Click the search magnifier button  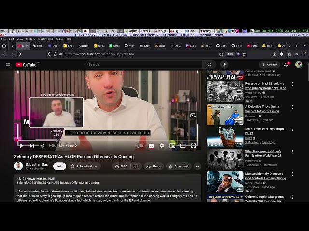(209, 64)
